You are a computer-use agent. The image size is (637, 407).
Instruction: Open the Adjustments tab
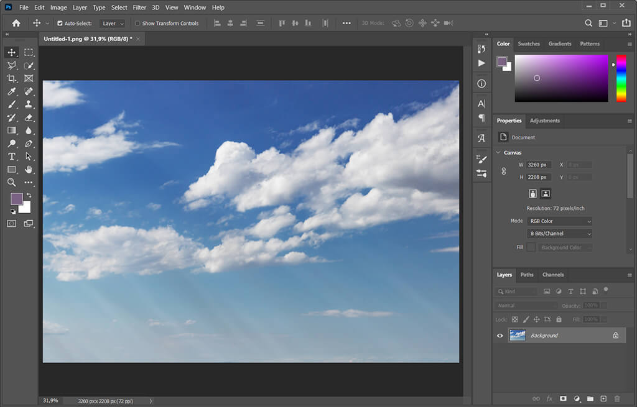coord(544,121)
